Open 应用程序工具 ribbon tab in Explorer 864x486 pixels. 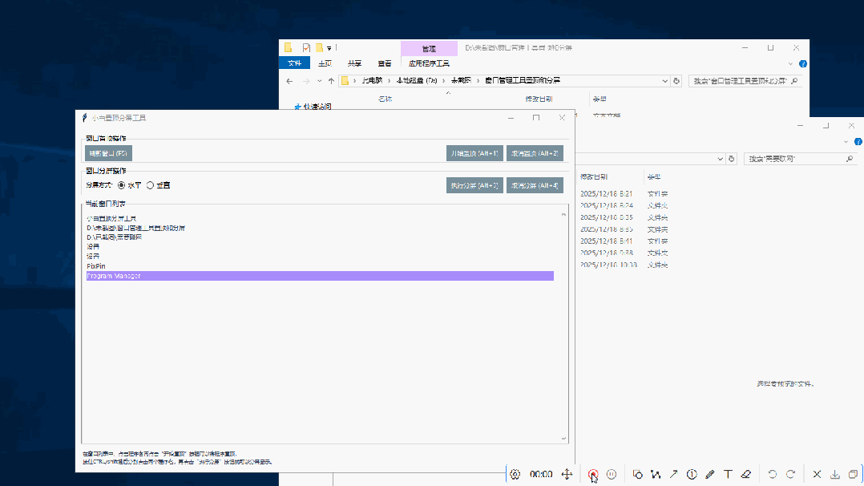[x=429, y=63]
